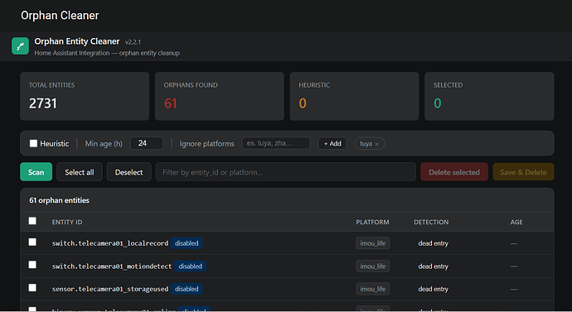Click the Deselect button
This screenshot has height=312, width=572.
[128, 172]
